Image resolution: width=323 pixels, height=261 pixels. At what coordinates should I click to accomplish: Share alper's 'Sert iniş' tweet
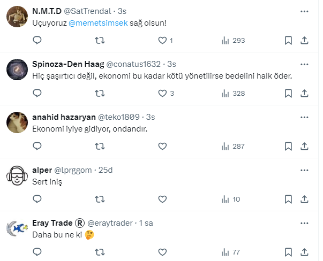(x=305, y=199)
